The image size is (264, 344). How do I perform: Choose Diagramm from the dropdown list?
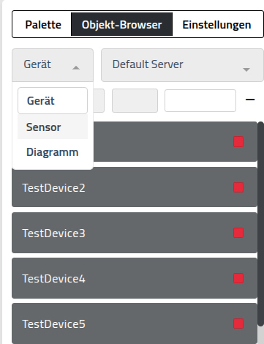point(53,152)
